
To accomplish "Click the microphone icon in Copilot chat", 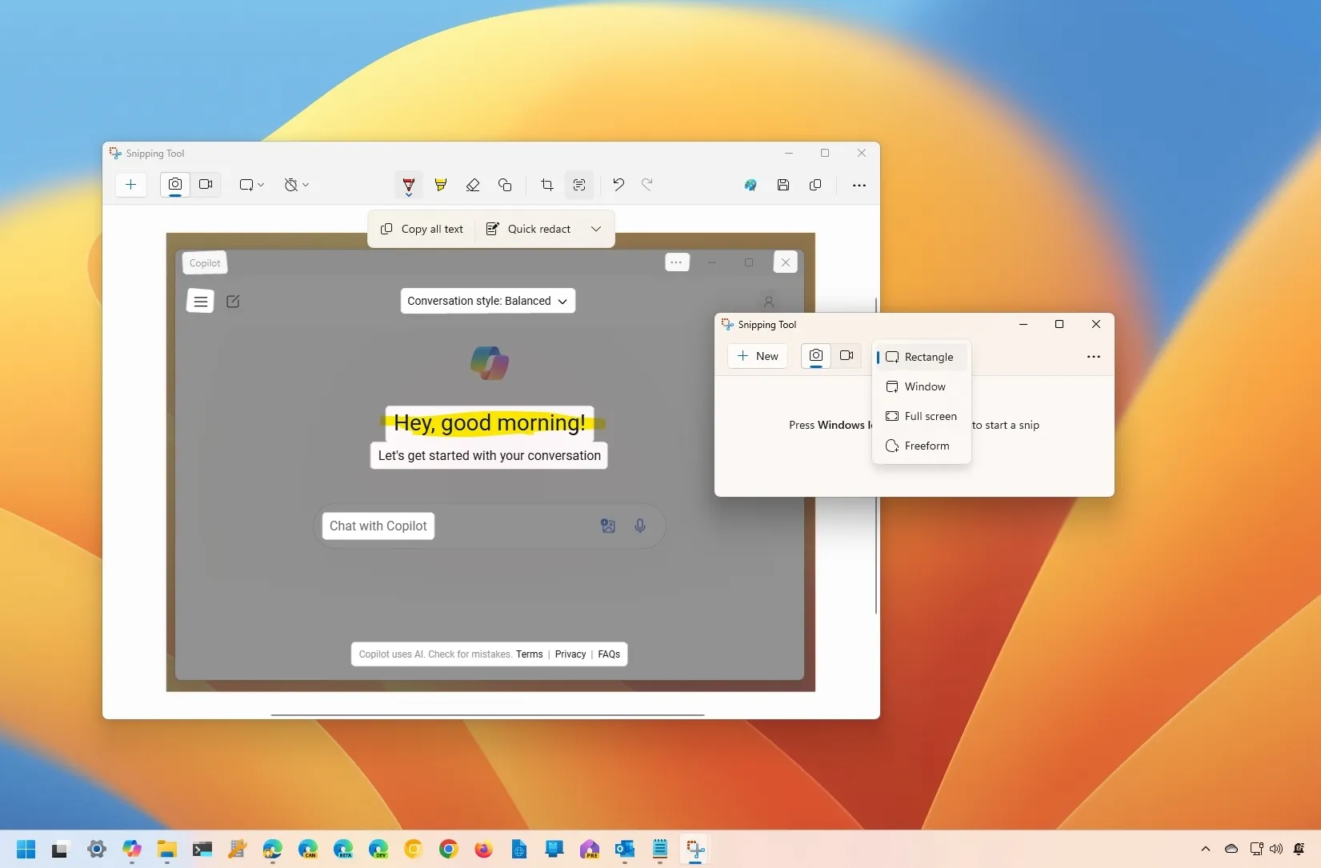I will [639, 526].
